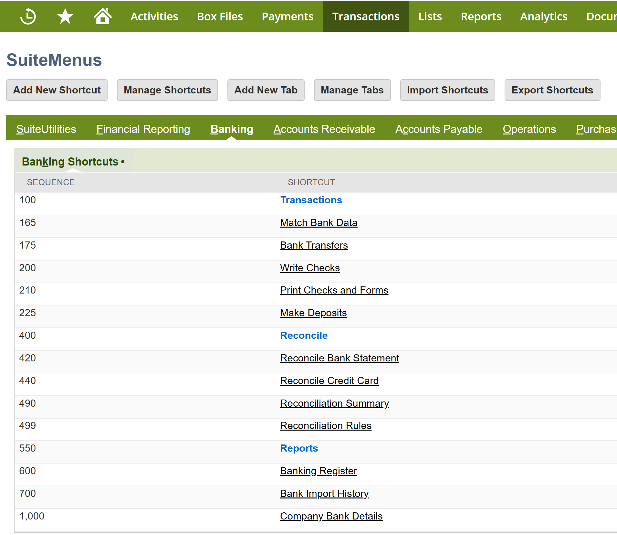Click the SEQUENCE column header
617x535 pixels.
pos(51,182)
